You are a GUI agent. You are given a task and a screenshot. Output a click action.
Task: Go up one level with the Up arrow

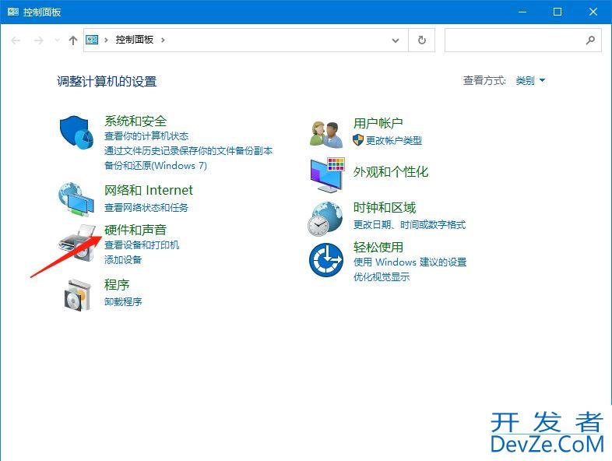click(x=73, y=40)
